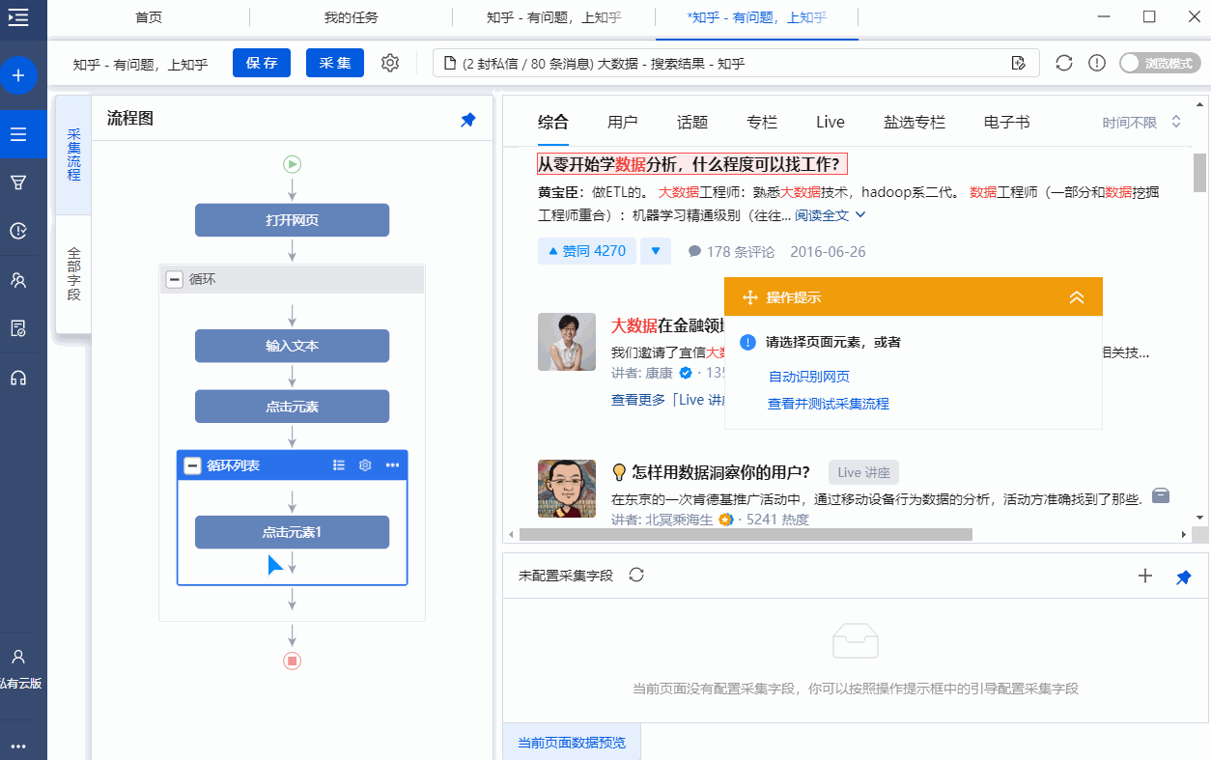Expand 阅读全文 for the first answer

[831, 214]
